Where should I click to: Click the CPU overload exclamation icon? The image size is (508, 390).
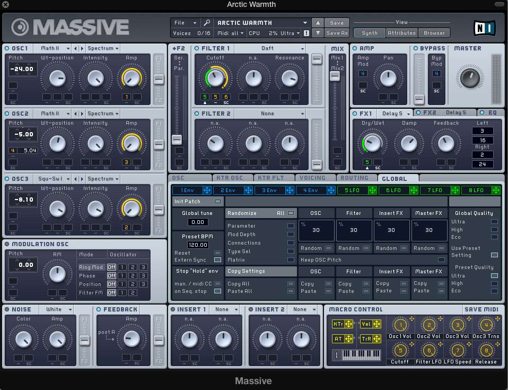[x=306, y=33]
